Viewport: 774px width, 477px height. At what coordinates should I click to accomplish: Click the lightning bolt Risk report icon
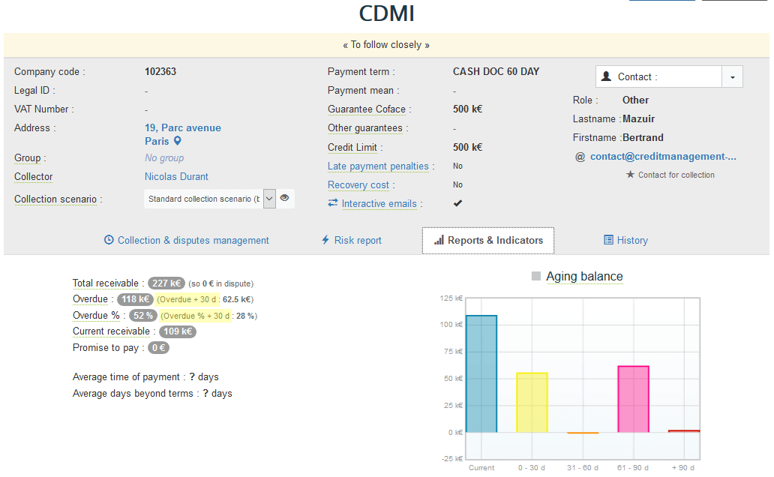click(325, 240)
